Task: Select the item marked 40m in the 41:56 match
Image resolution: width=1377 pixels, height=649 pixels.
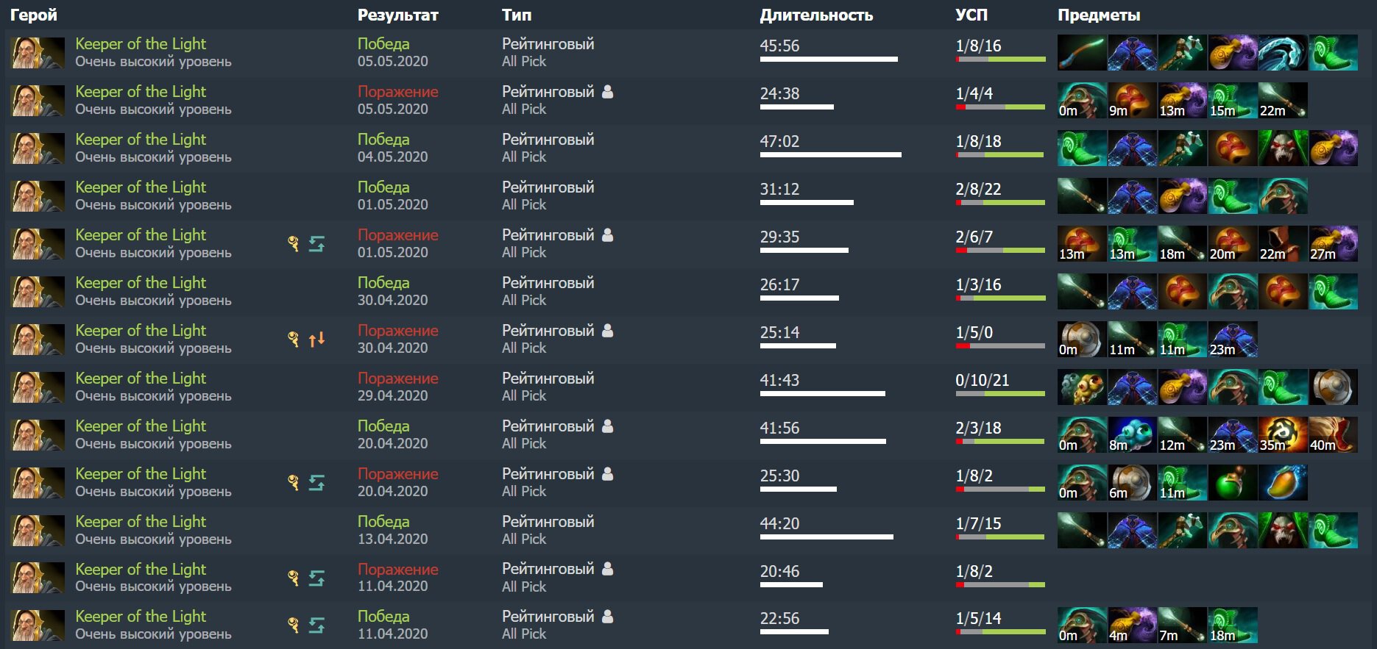Action: click(x=1333, y=434)
